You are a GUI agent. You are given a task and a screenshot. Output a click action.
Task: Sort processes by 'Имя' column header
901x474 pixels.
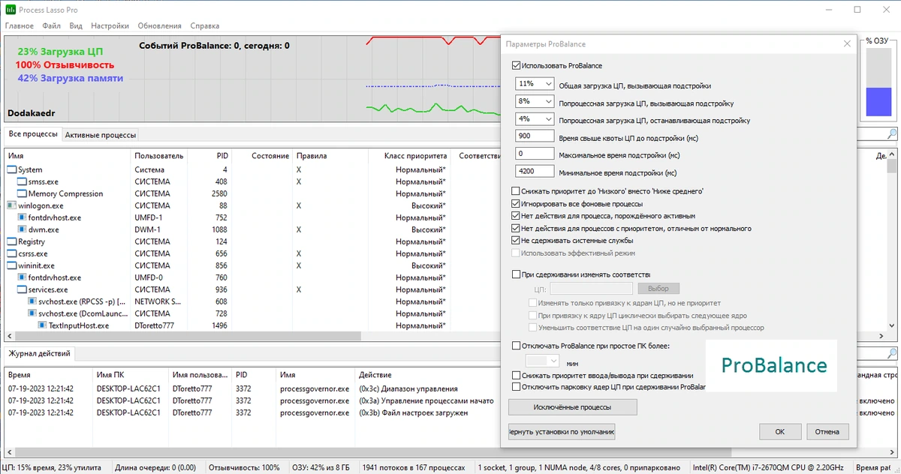[68, 155]
